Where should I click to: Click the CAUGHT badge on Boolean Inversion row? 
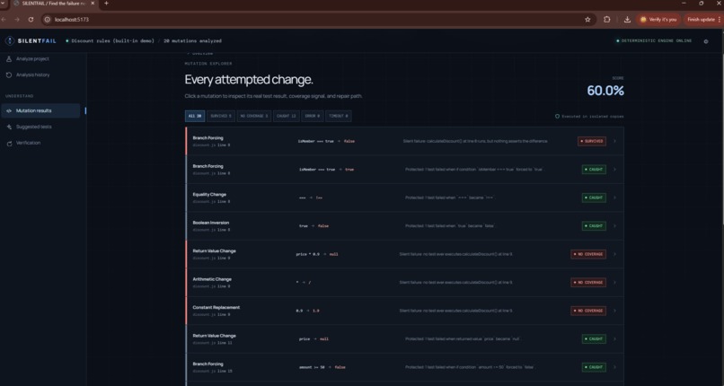(x=594, y=226)
